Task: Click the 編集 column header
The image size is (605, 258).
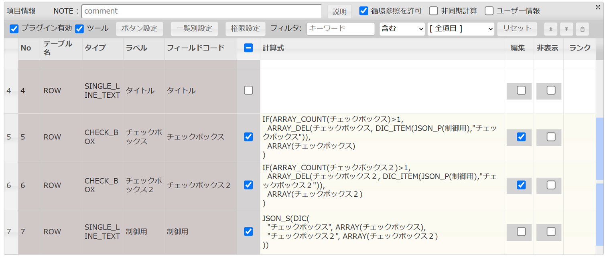Action: (x=519, y=48)
